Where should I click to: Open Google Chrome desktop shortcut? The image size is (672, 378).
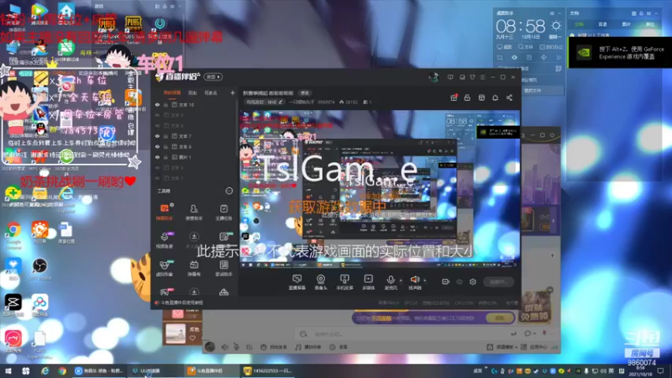pyautogui.click(x=13, y=235)
